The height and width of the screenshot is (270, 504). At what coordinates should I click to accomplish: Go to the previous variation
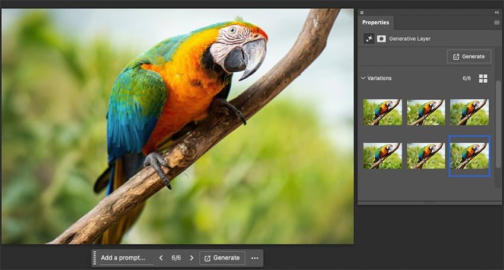click(x=161, y=258)
